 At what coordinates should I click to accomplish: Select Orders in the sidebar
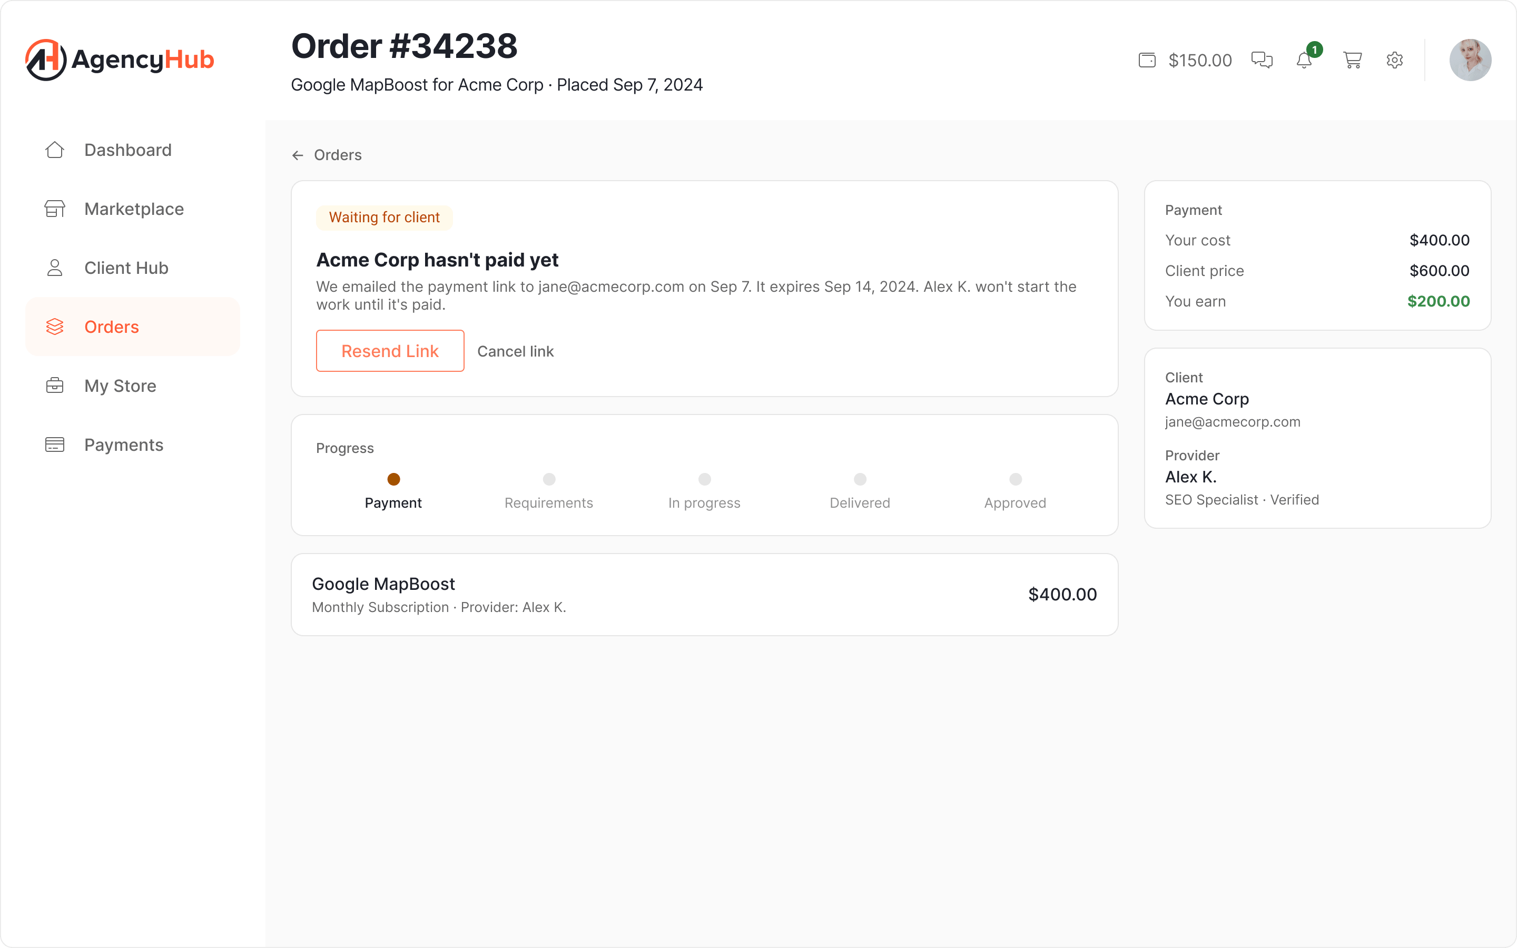pyautogui.click(x=132, y=327)
